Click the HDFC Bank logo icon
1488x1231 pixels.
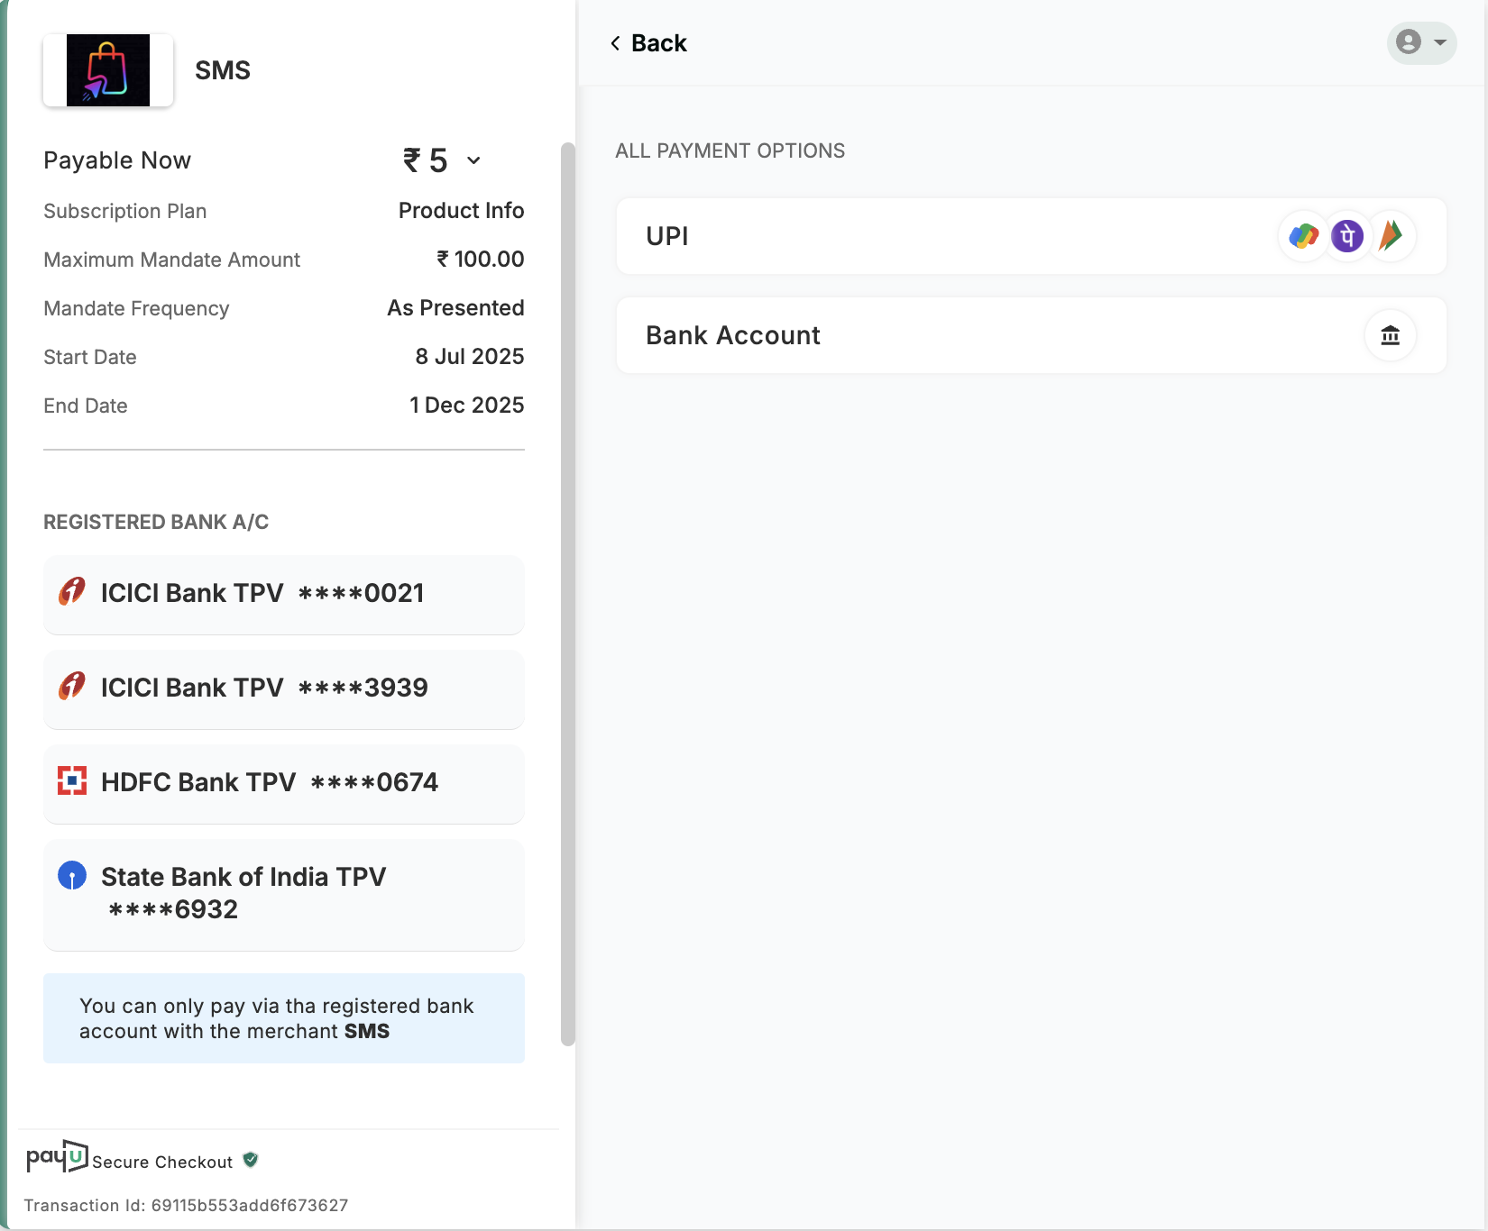(x=72, y=780)
